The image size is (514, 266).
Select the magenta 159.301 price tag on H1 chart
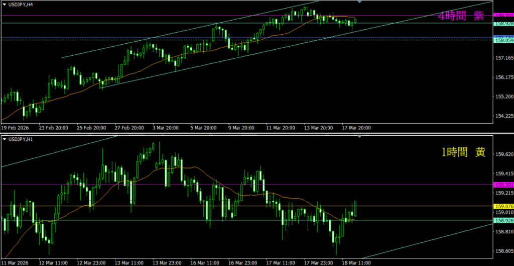[x=503, y=185]
